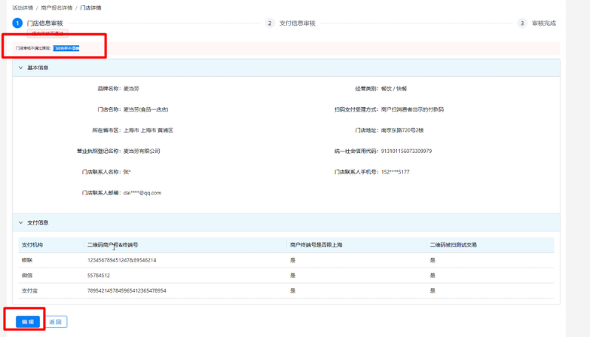Click the 返回 button
This screenshot has width=590, height=337.
[x=55, y=322]
